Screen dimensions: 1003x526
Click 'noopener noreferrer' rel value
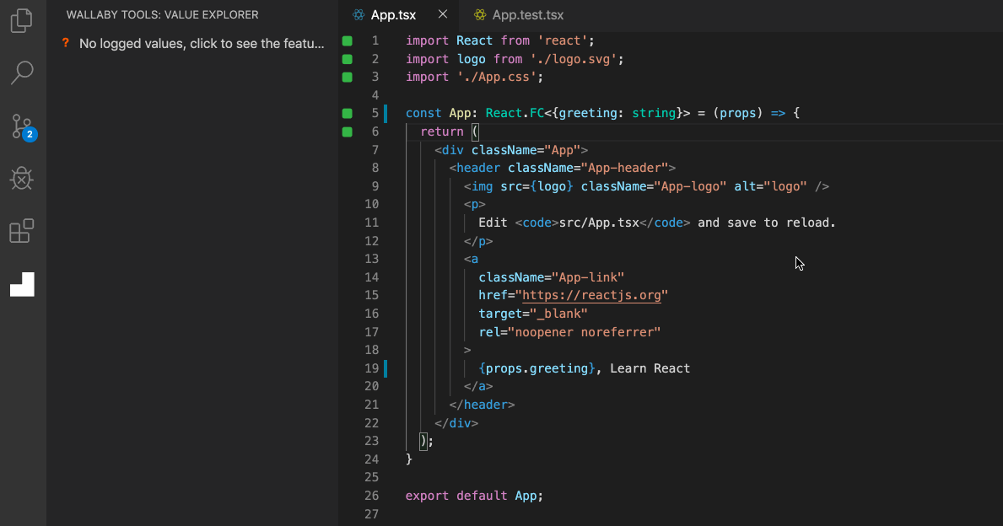(x=584, y=332)
